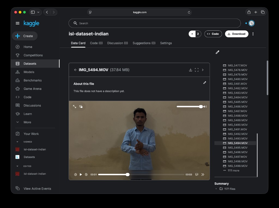The image size is (279, 208).
Task: Click the pencil edit icon above file list
Action: point(217,52)
